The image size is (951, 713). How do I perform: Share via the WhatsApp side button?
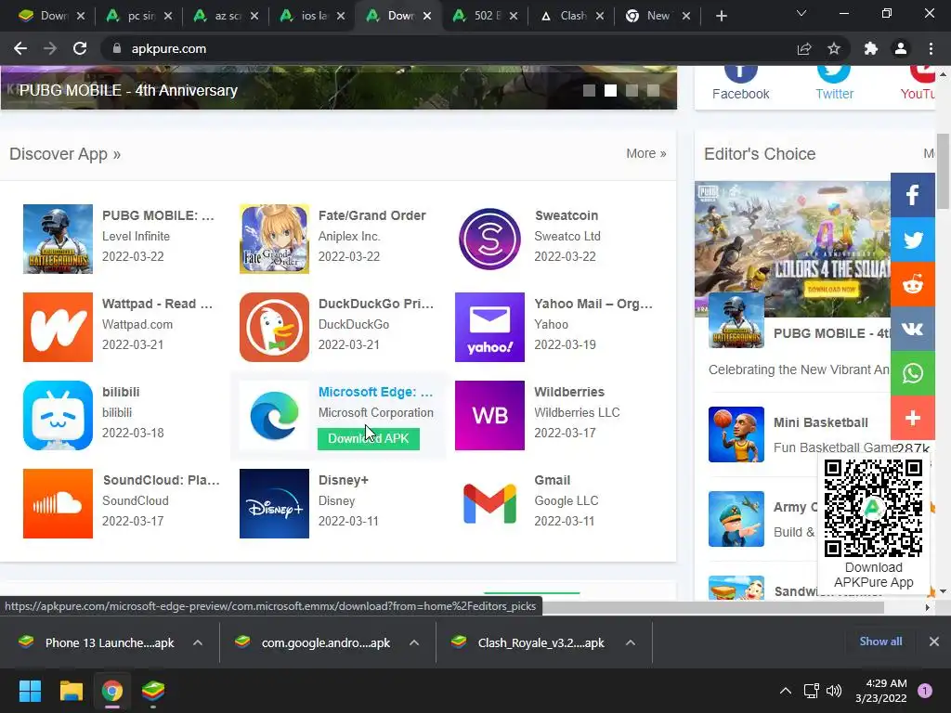tap(913, 373)
